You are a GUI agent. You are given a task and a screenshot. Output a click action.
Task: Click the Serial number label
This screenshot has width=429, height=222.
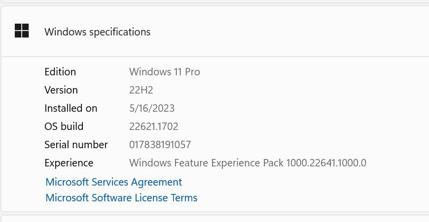(x=76, y=145)
